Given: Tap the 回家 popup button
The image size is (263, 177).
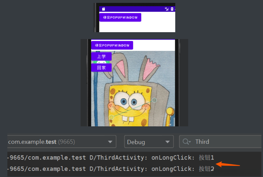Looking at the screenshot, I should click(x=101, y=68).
